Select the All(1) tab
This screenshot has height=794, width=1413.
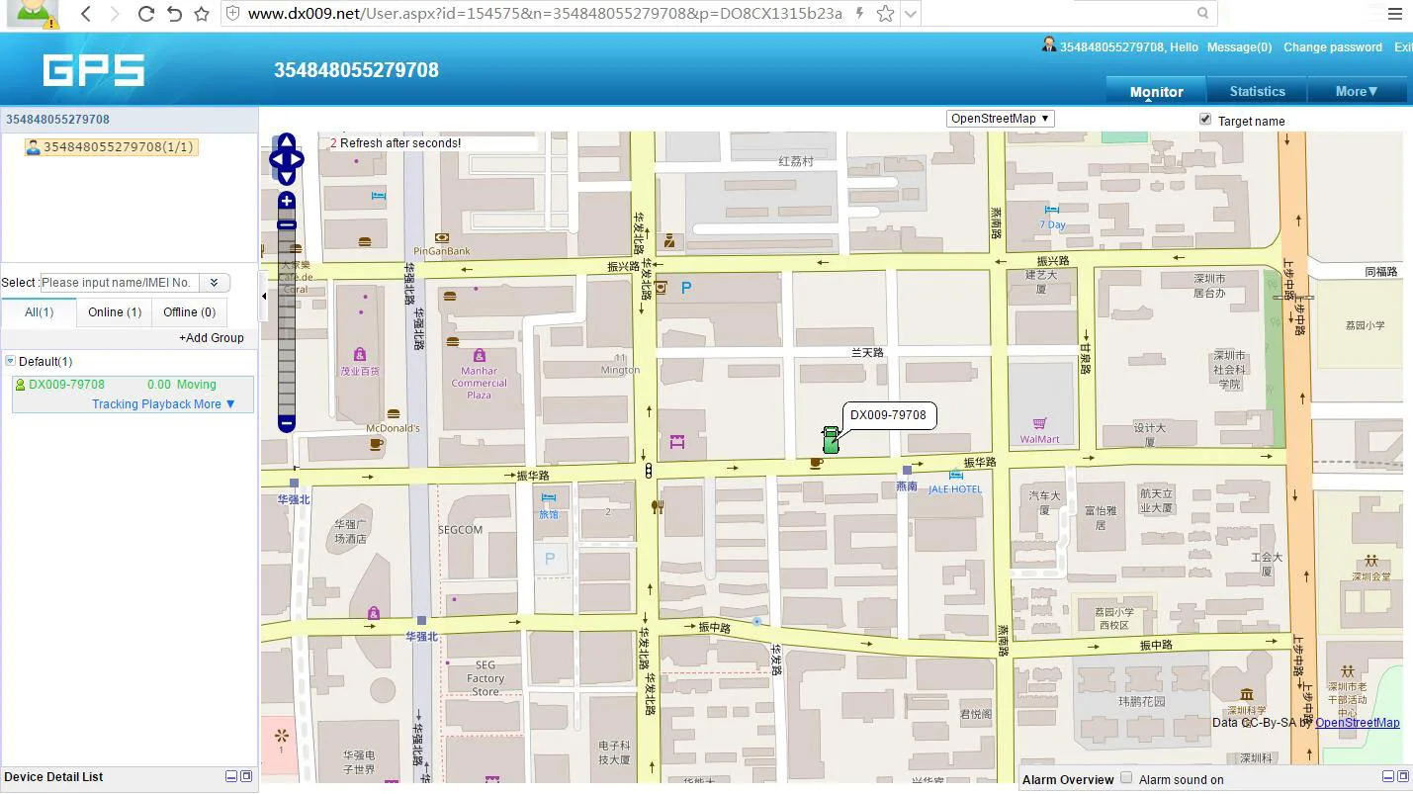pyautogui.click(x=40, y=312)
